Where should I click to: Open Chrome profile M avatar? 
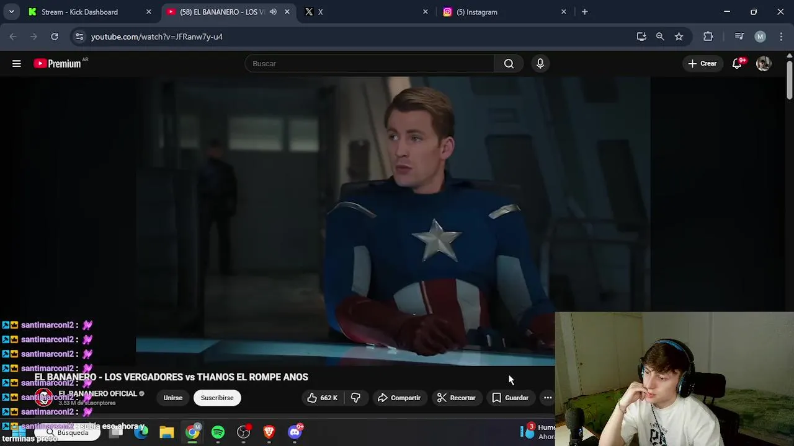760,37
